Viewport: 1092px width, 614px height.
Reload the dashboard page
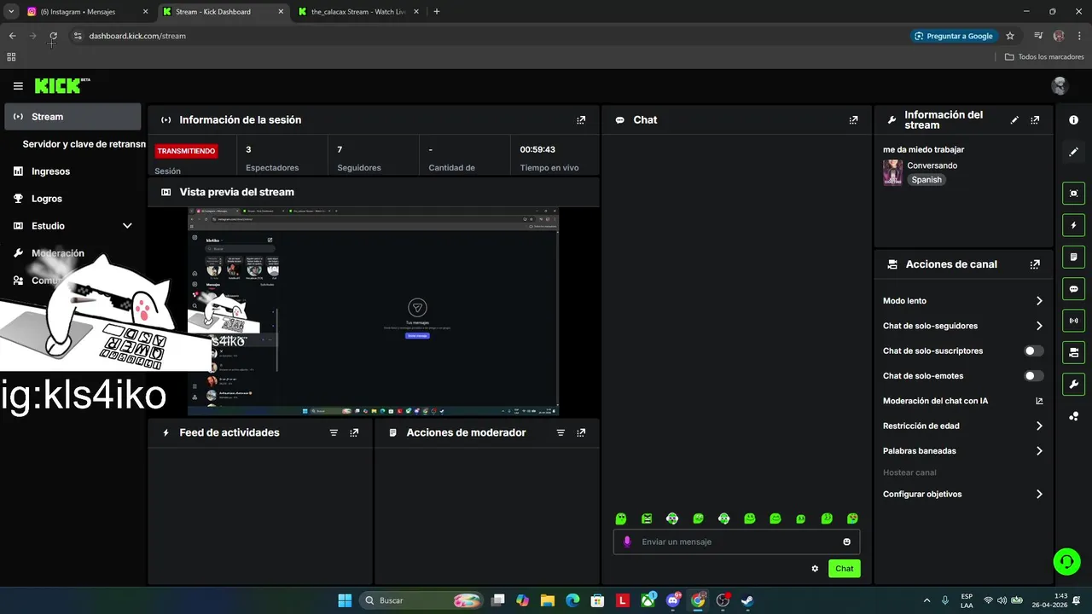pyautogui.click(x=53, y=36)
